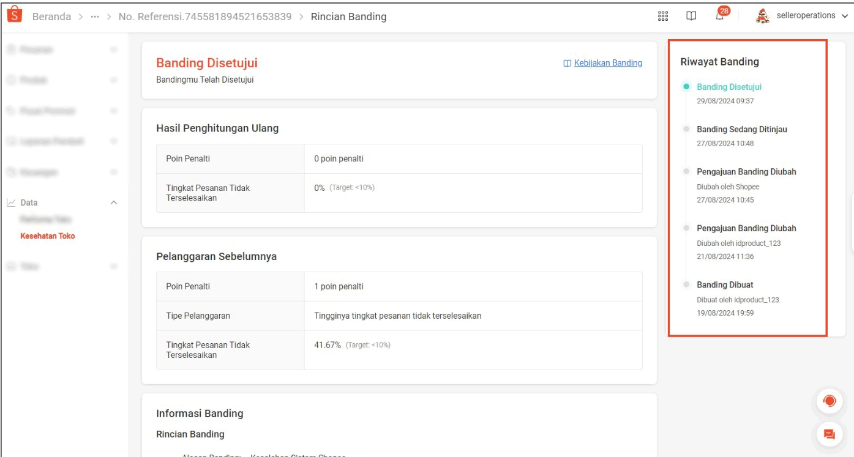Click the selleroperations username
This screenshot has width=854, height=457.
coord(806,16)
